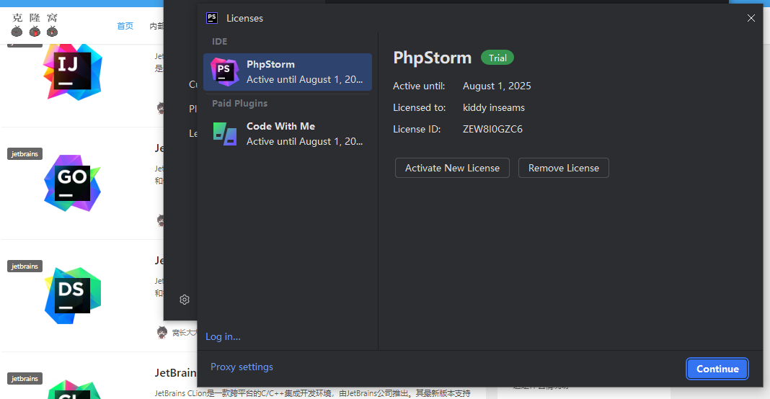770x399 pixels.
Task: Click the Log in... link
Action: pos(223,336)
